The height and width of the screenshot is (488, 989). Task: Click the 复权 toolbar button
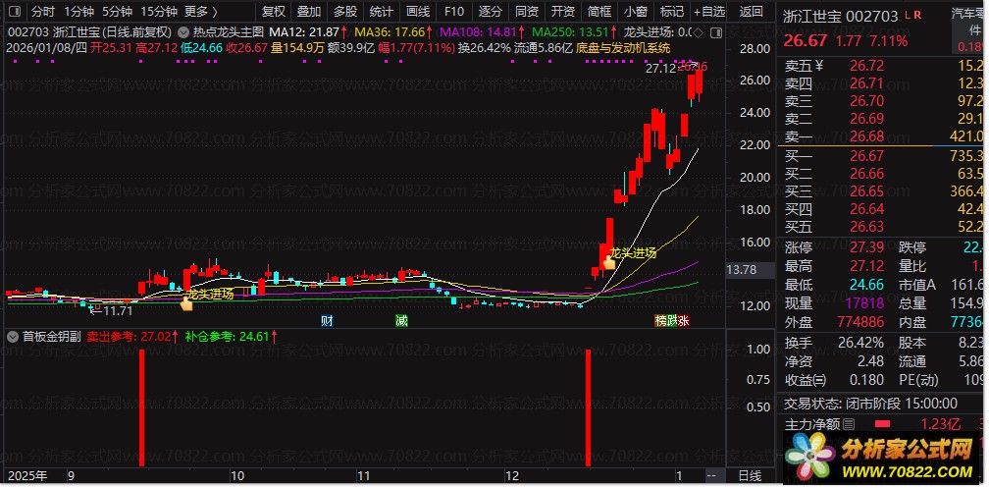[x=273, y=12]
